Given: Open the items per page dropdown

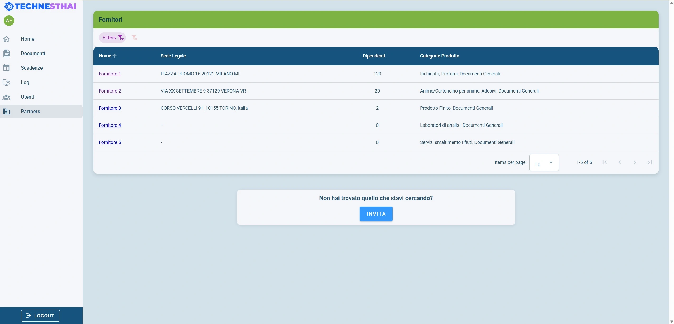Looking at the screenshot, I should coord(544,163).
